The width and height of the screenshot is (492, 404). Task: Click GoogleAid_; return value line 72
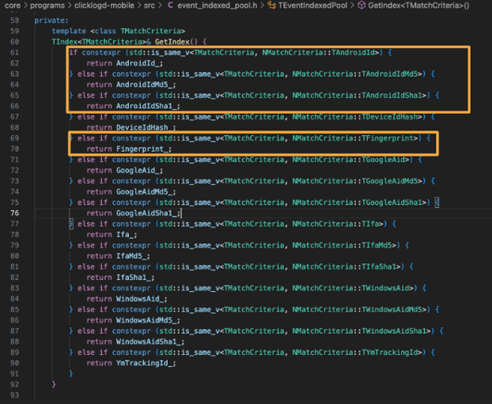[140, 170]
